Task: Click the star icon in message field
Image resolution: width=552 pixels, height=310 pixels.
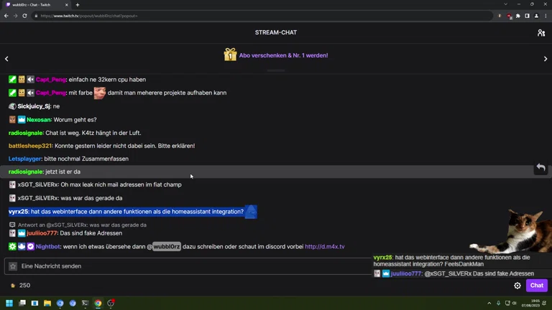Action: 13,266
